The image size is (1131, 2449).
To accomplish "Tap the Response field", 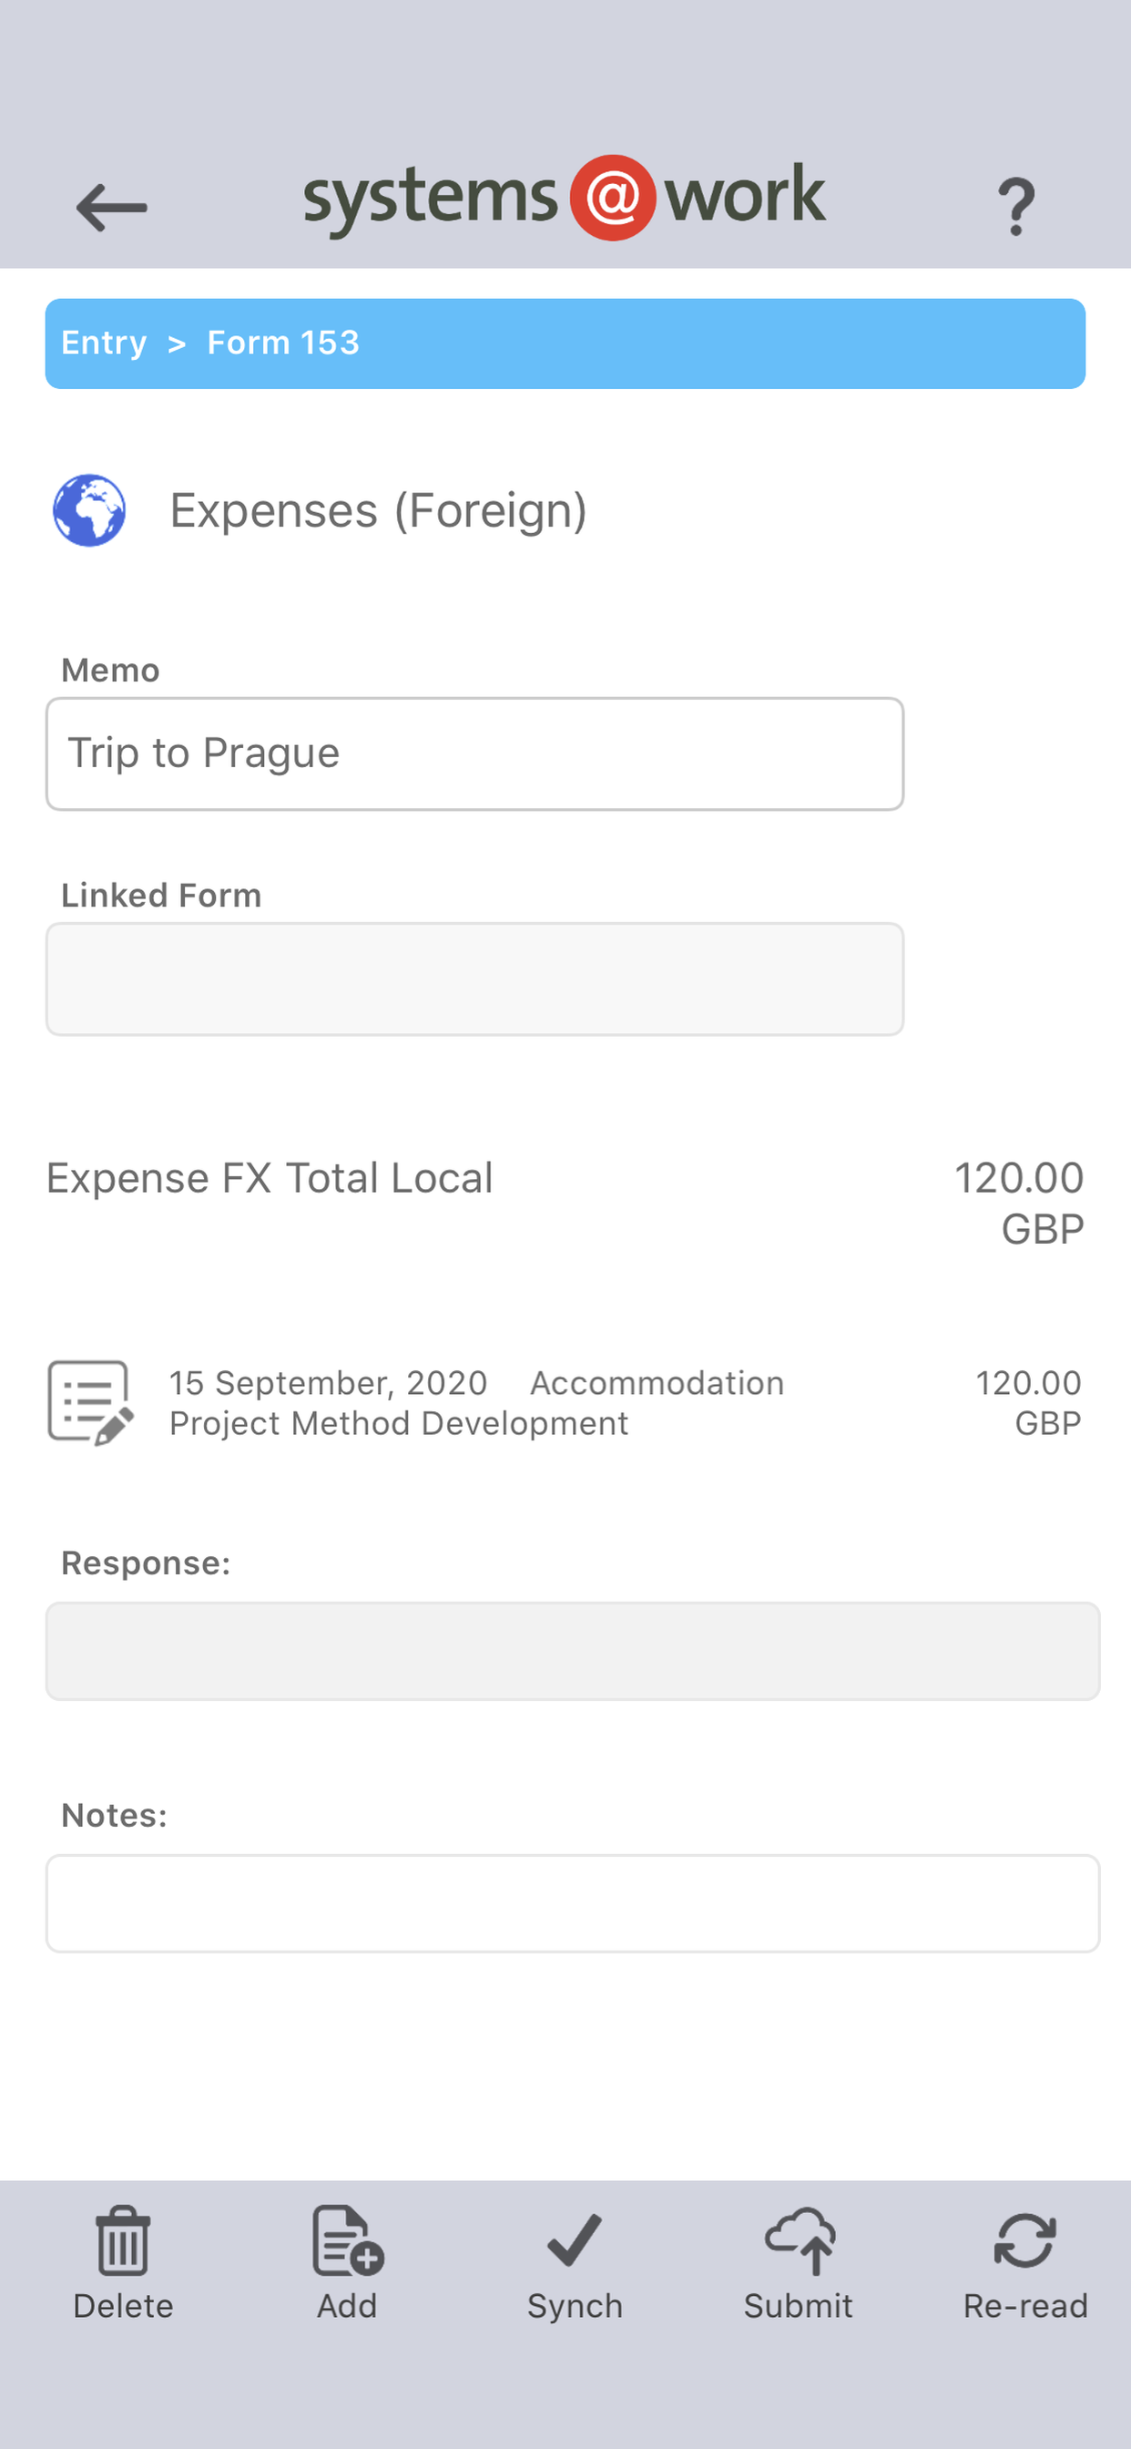I will click(572, 1652).
